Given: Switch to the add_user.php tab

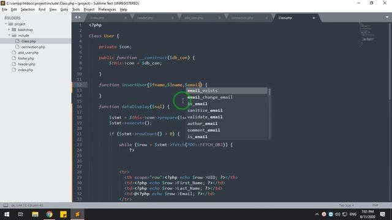Looking at the screenshot, I should tap(194, 18).
